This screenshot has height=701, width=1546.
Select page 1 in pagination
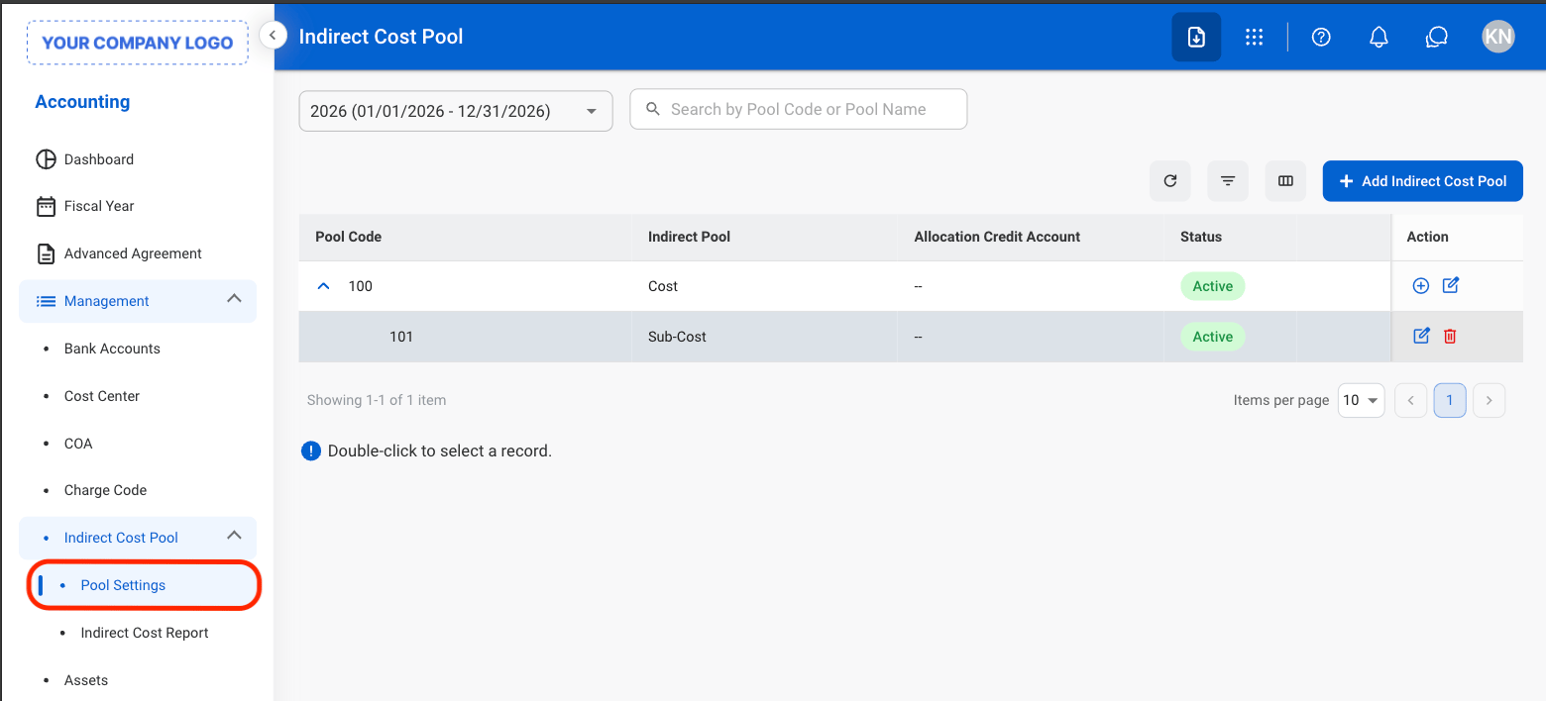click(x=1450, y=400)
